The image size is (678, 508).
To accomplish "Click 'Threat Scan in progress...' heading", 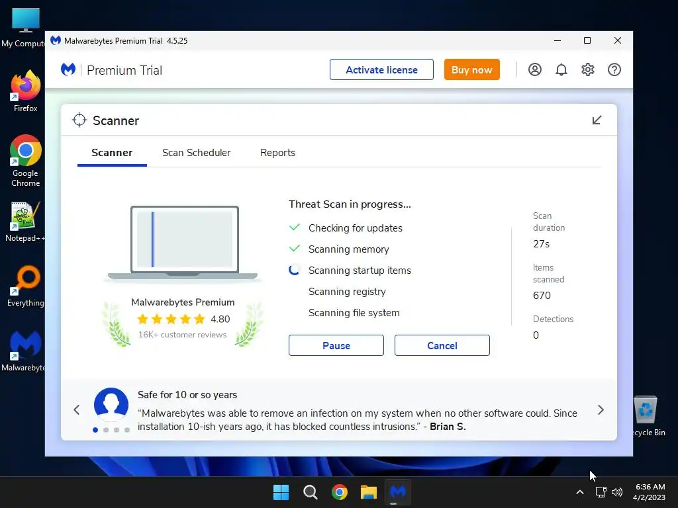I will (x=350, y=204).
